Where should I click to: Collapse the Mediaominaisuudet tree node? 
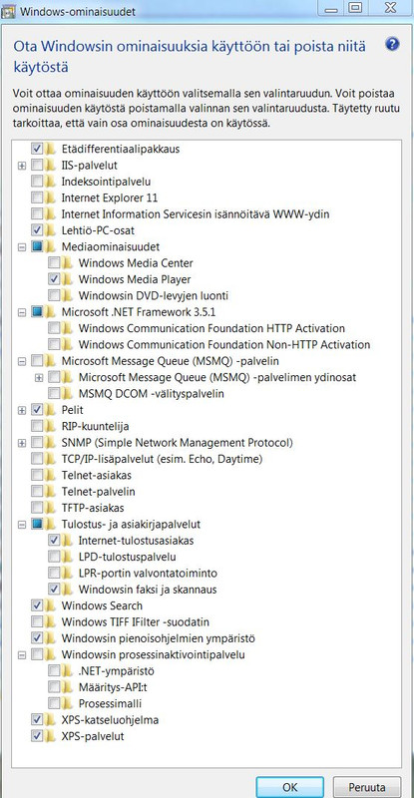[21, 246]
